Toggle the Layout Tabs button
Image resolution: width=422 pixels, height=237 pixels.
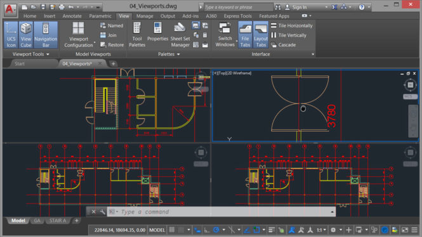[261, 35]
